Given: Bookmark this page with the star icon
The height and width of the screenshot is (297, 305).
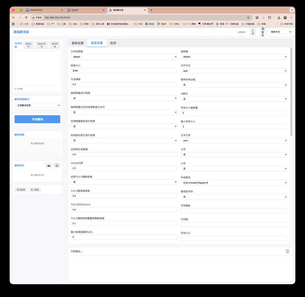Looking at the screenshot, I should pyautogui.click(x=248, y=18).
